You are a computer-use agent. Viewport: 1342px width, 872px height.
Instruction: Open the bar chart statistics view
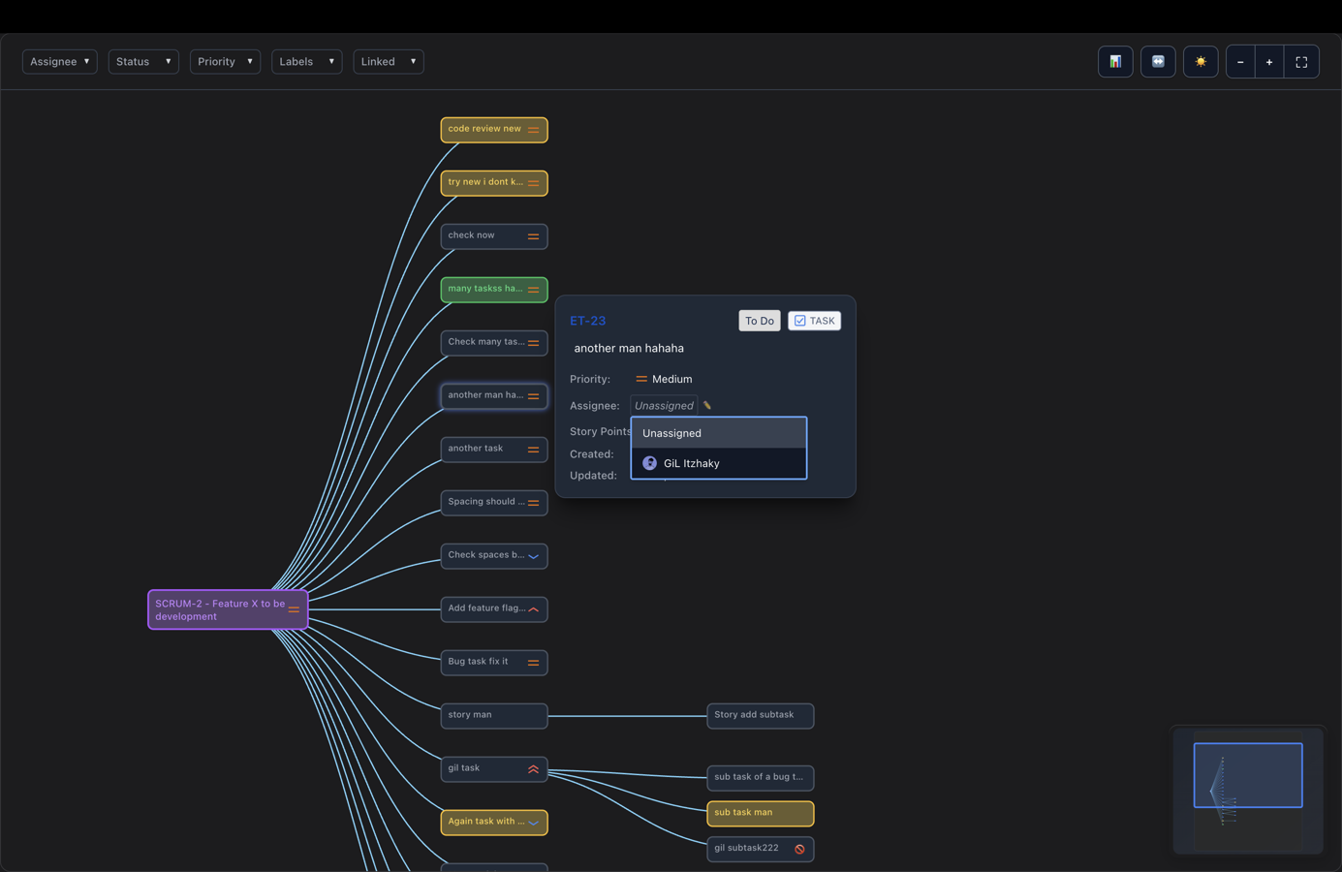1115,62
